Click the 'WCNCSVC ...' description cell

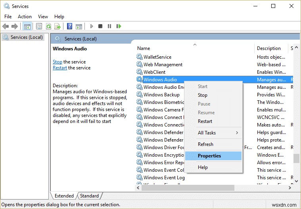(x=271, y=117)
